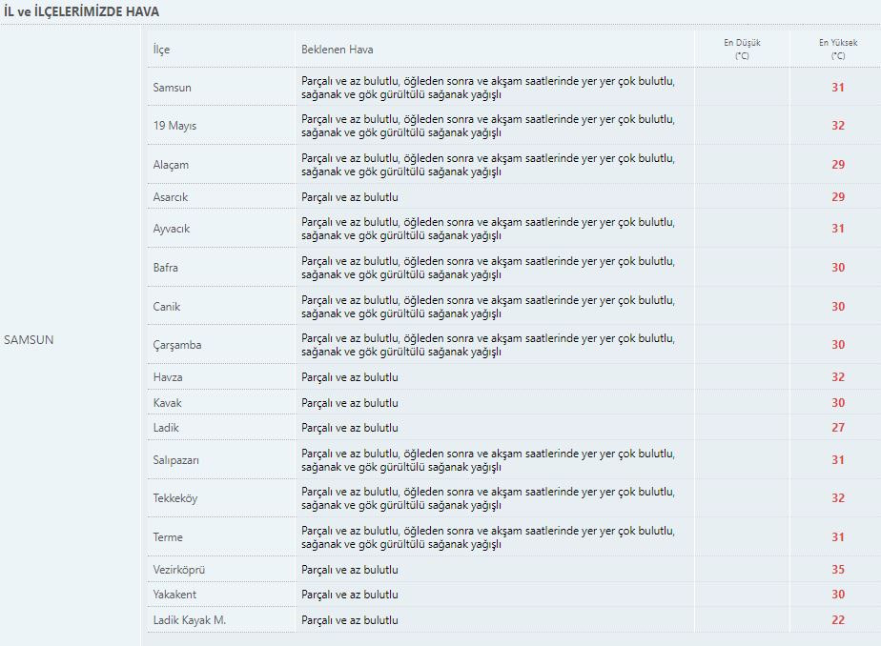Select the Alaçam district cell

pyautogui.click(x=171, y=165)
